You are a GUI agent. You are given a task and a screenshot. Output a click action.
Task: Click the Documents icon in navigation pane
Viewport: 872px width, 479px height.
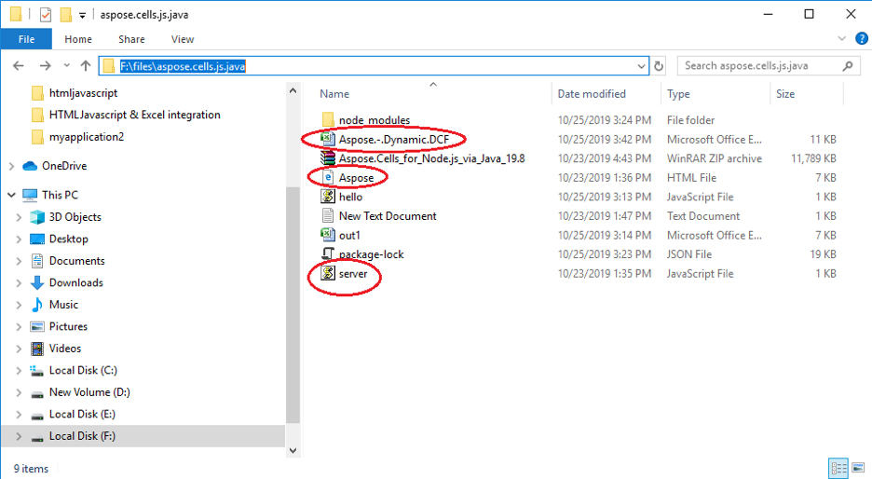click(37, 260)
